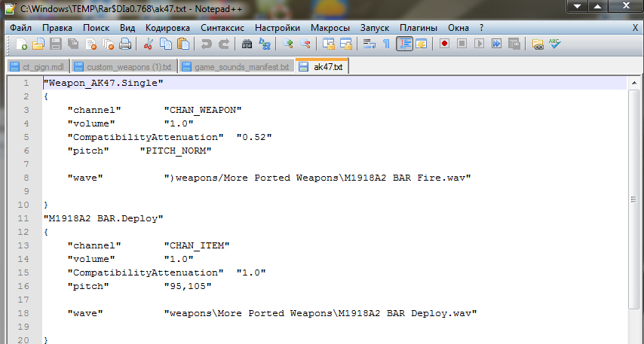The width and height of the screenshot is (644, 344).
Task: Toggle synchronized horizontal scrolling icon
Action: click(346, 44)
